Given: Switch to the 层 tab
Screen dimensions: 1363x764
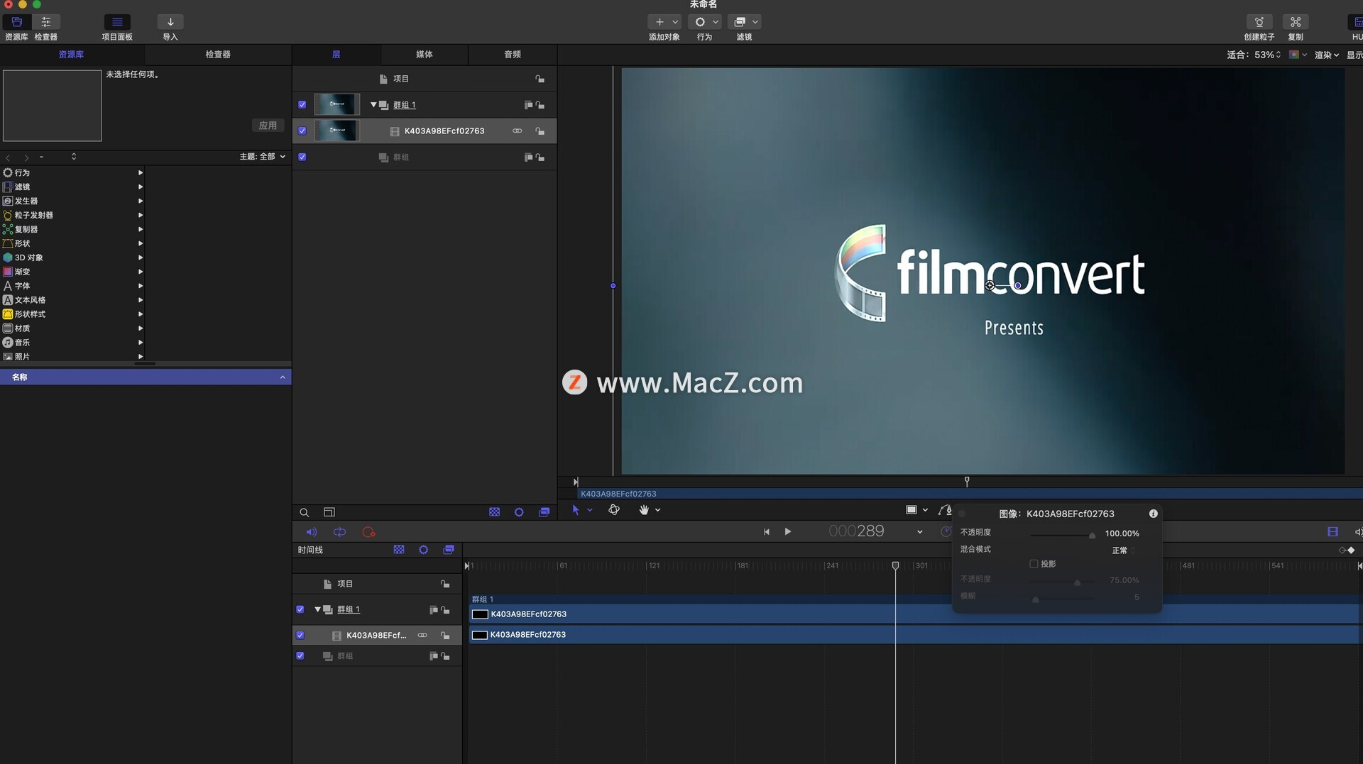Looking at the screenshot, I should coord(336,55).
